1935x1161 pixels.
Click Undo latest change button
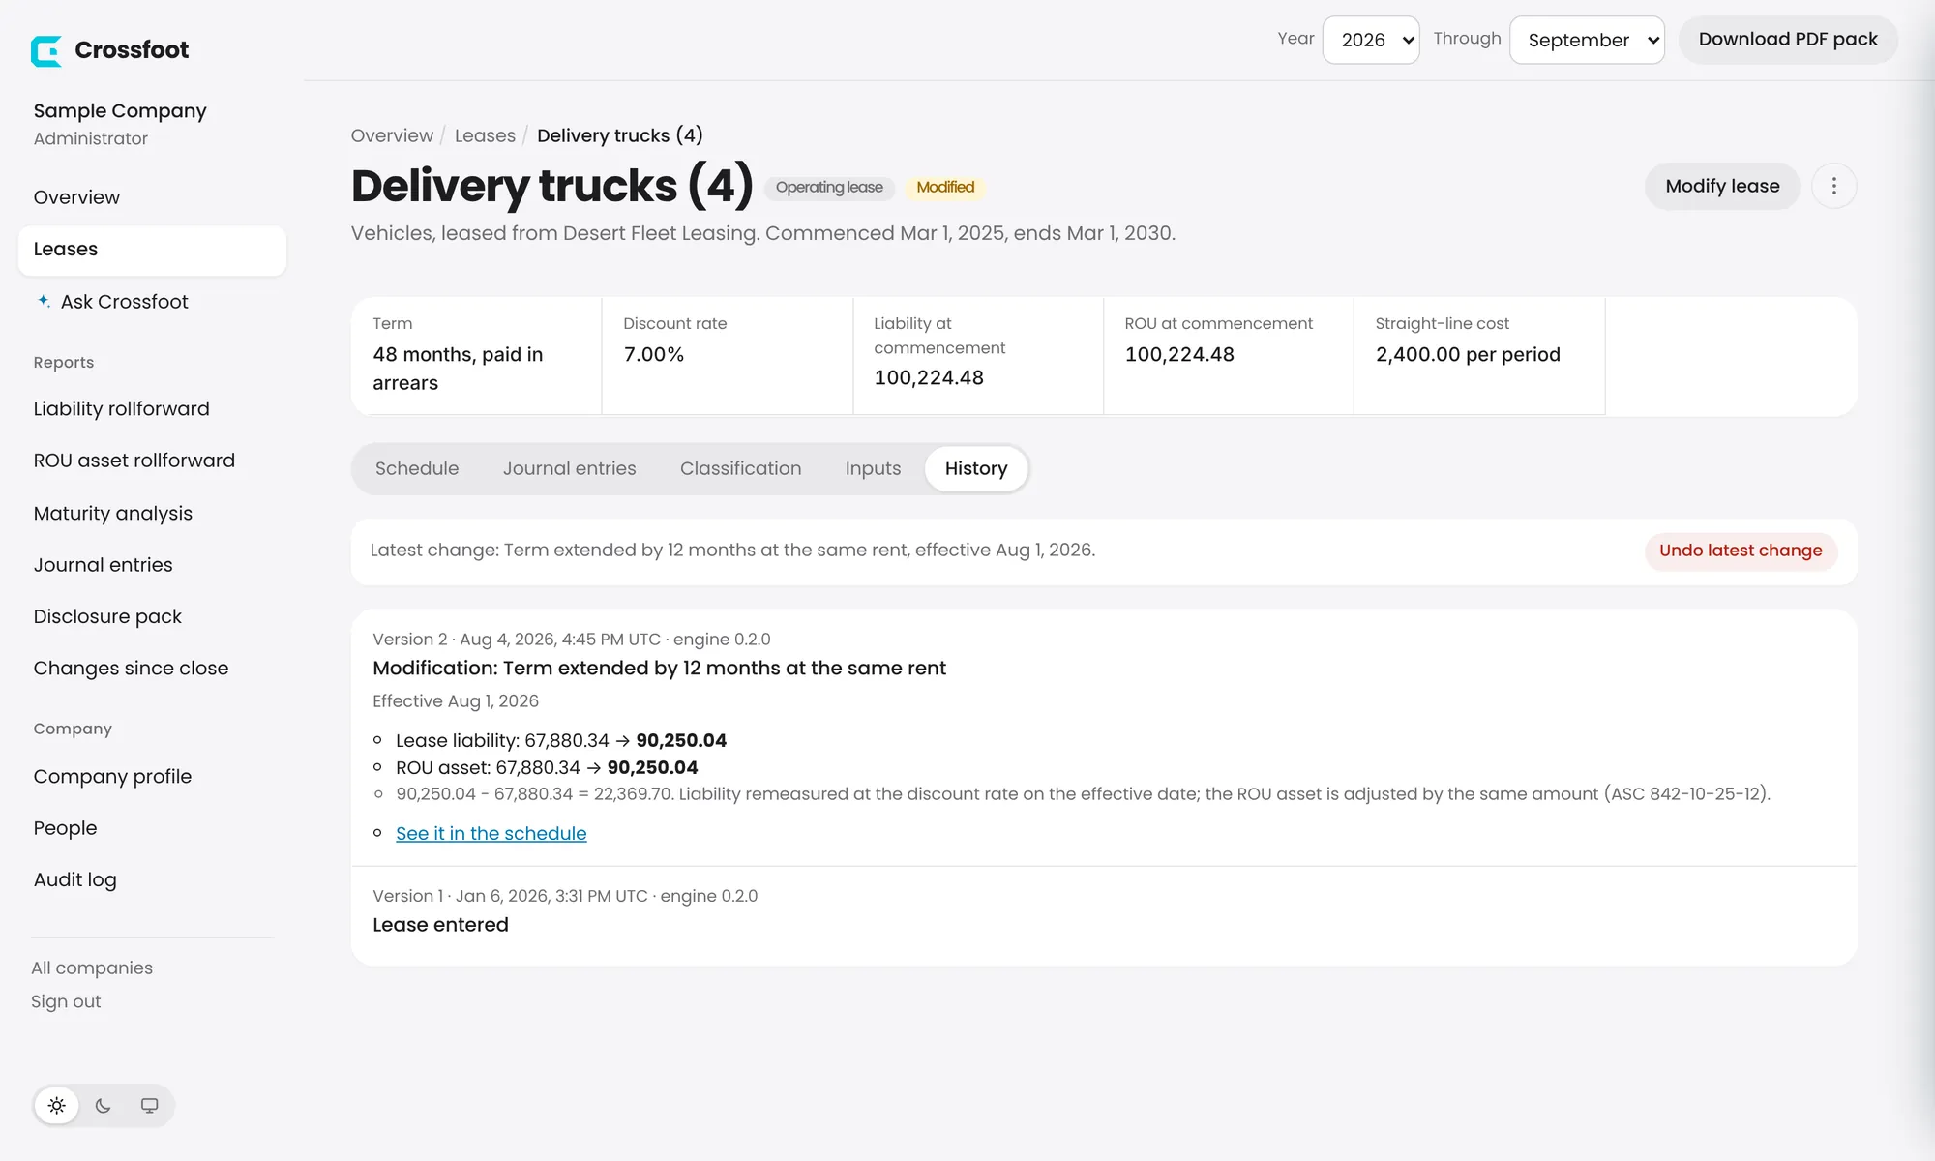coord(1741,551)
